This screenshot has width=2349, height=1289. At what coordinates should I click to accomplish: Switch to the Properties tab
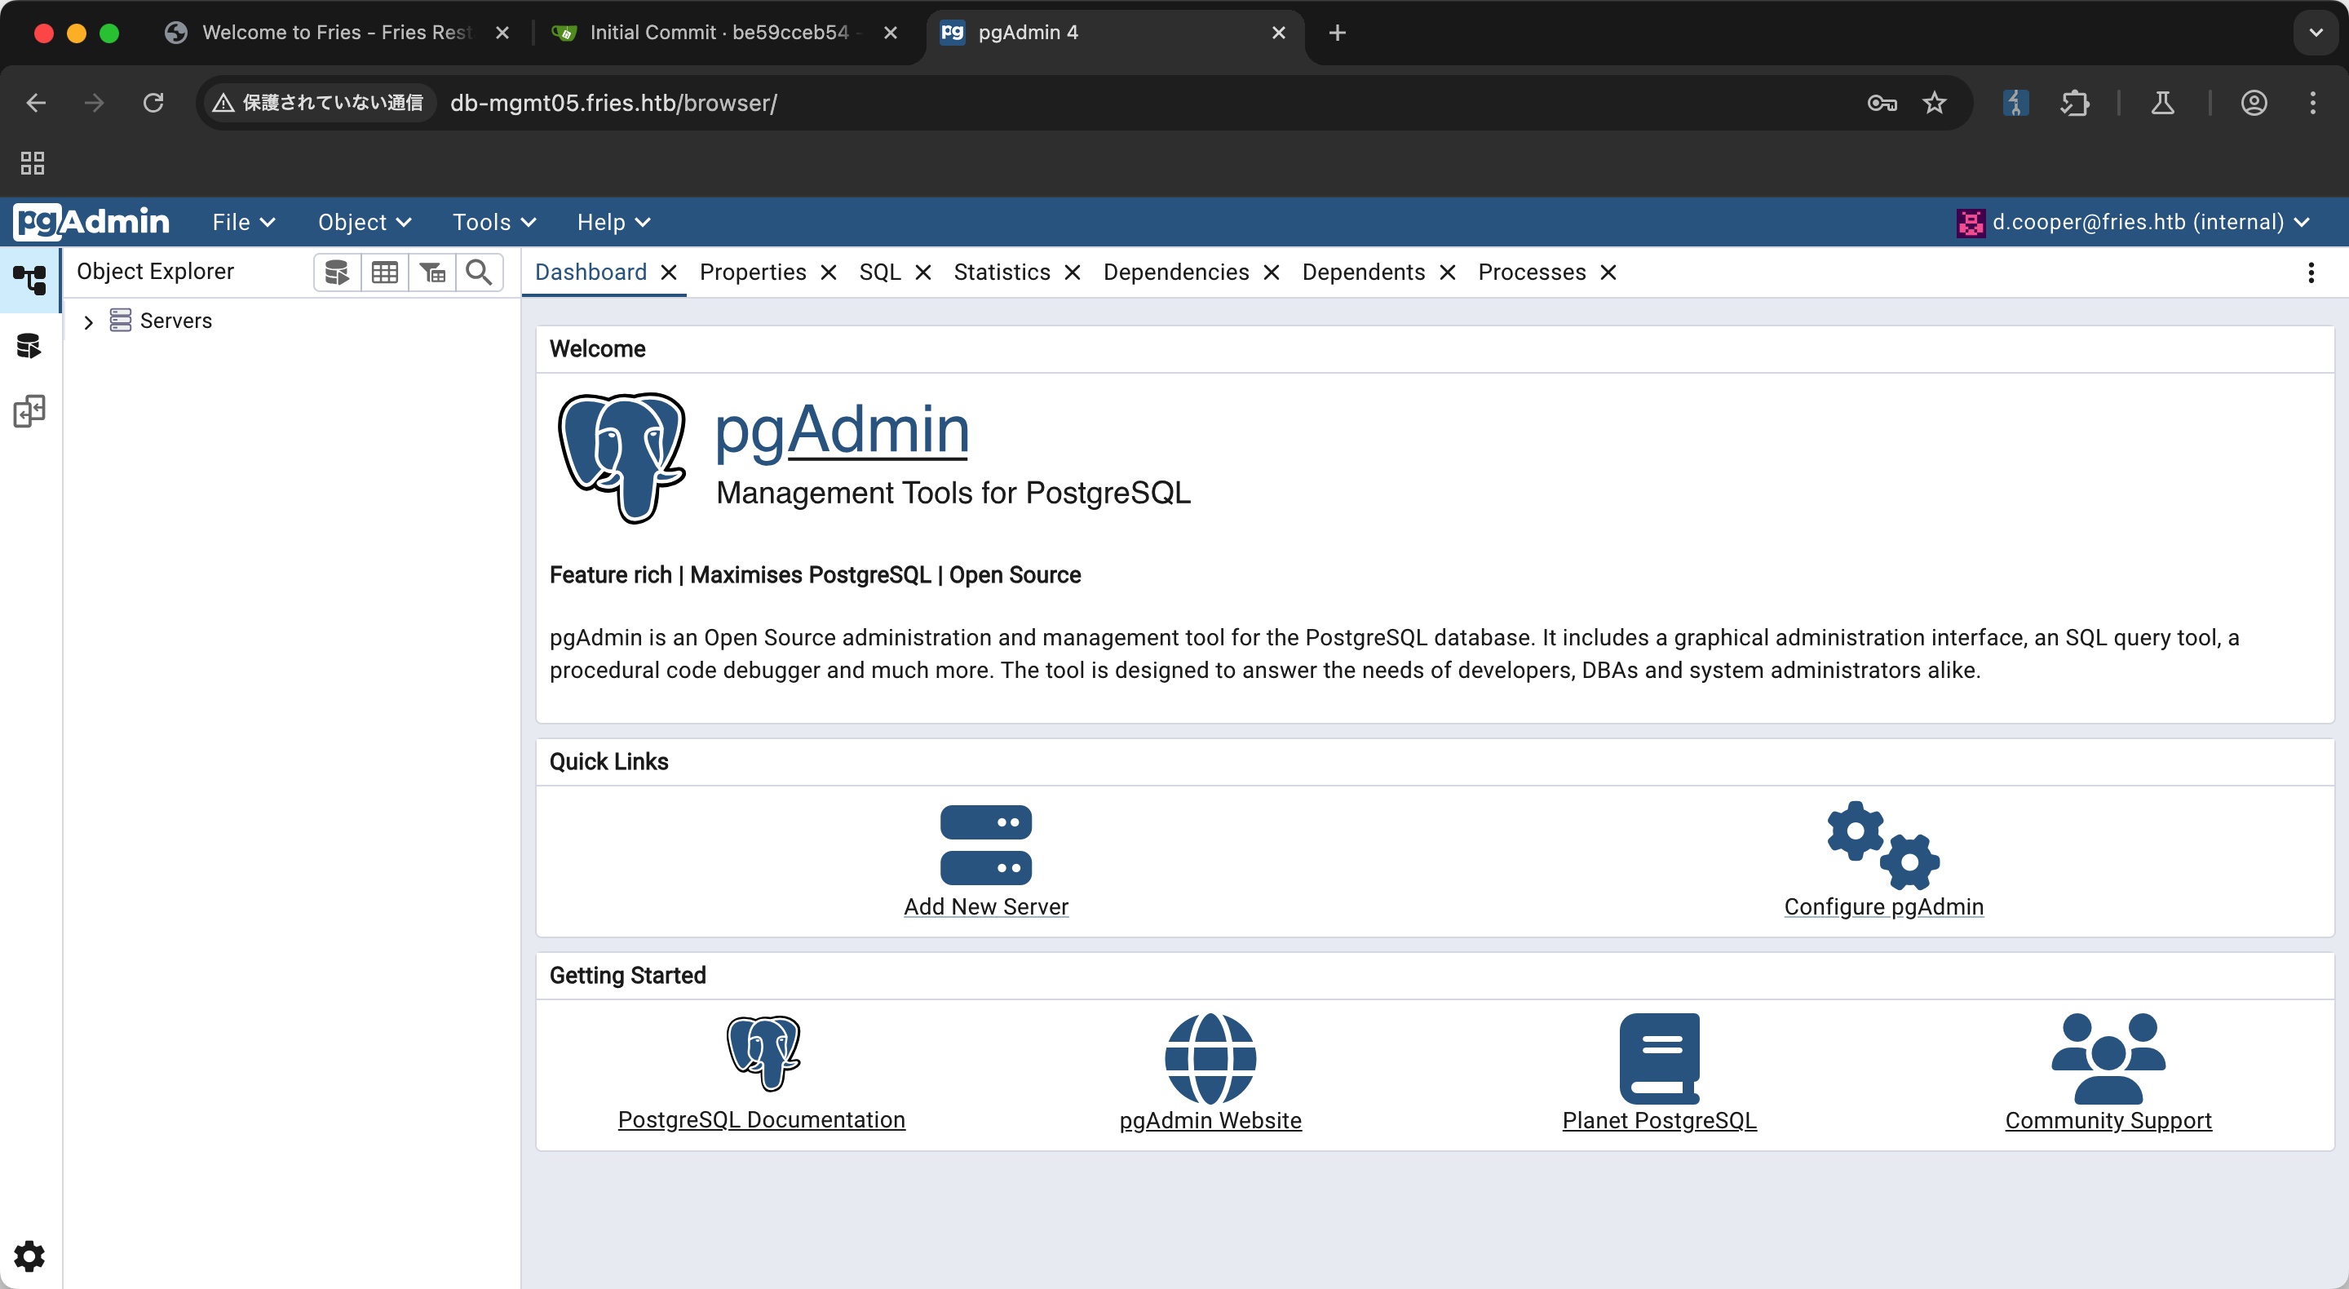(753, 272)
